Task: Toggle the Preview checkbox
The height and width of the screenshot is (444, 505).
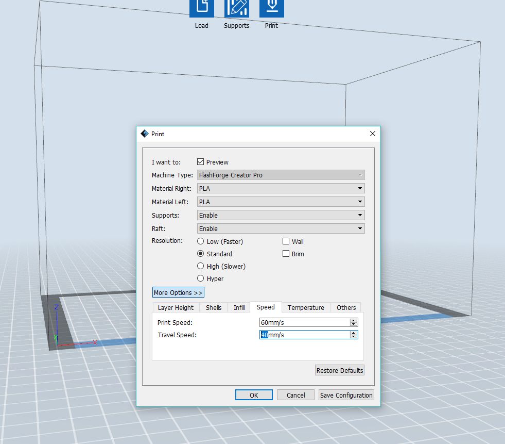Action: (201, 162)
